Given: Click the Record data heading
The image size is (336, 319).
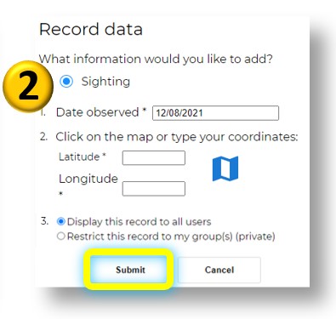Looking at the screenshot, I should [x=91, y=29].
